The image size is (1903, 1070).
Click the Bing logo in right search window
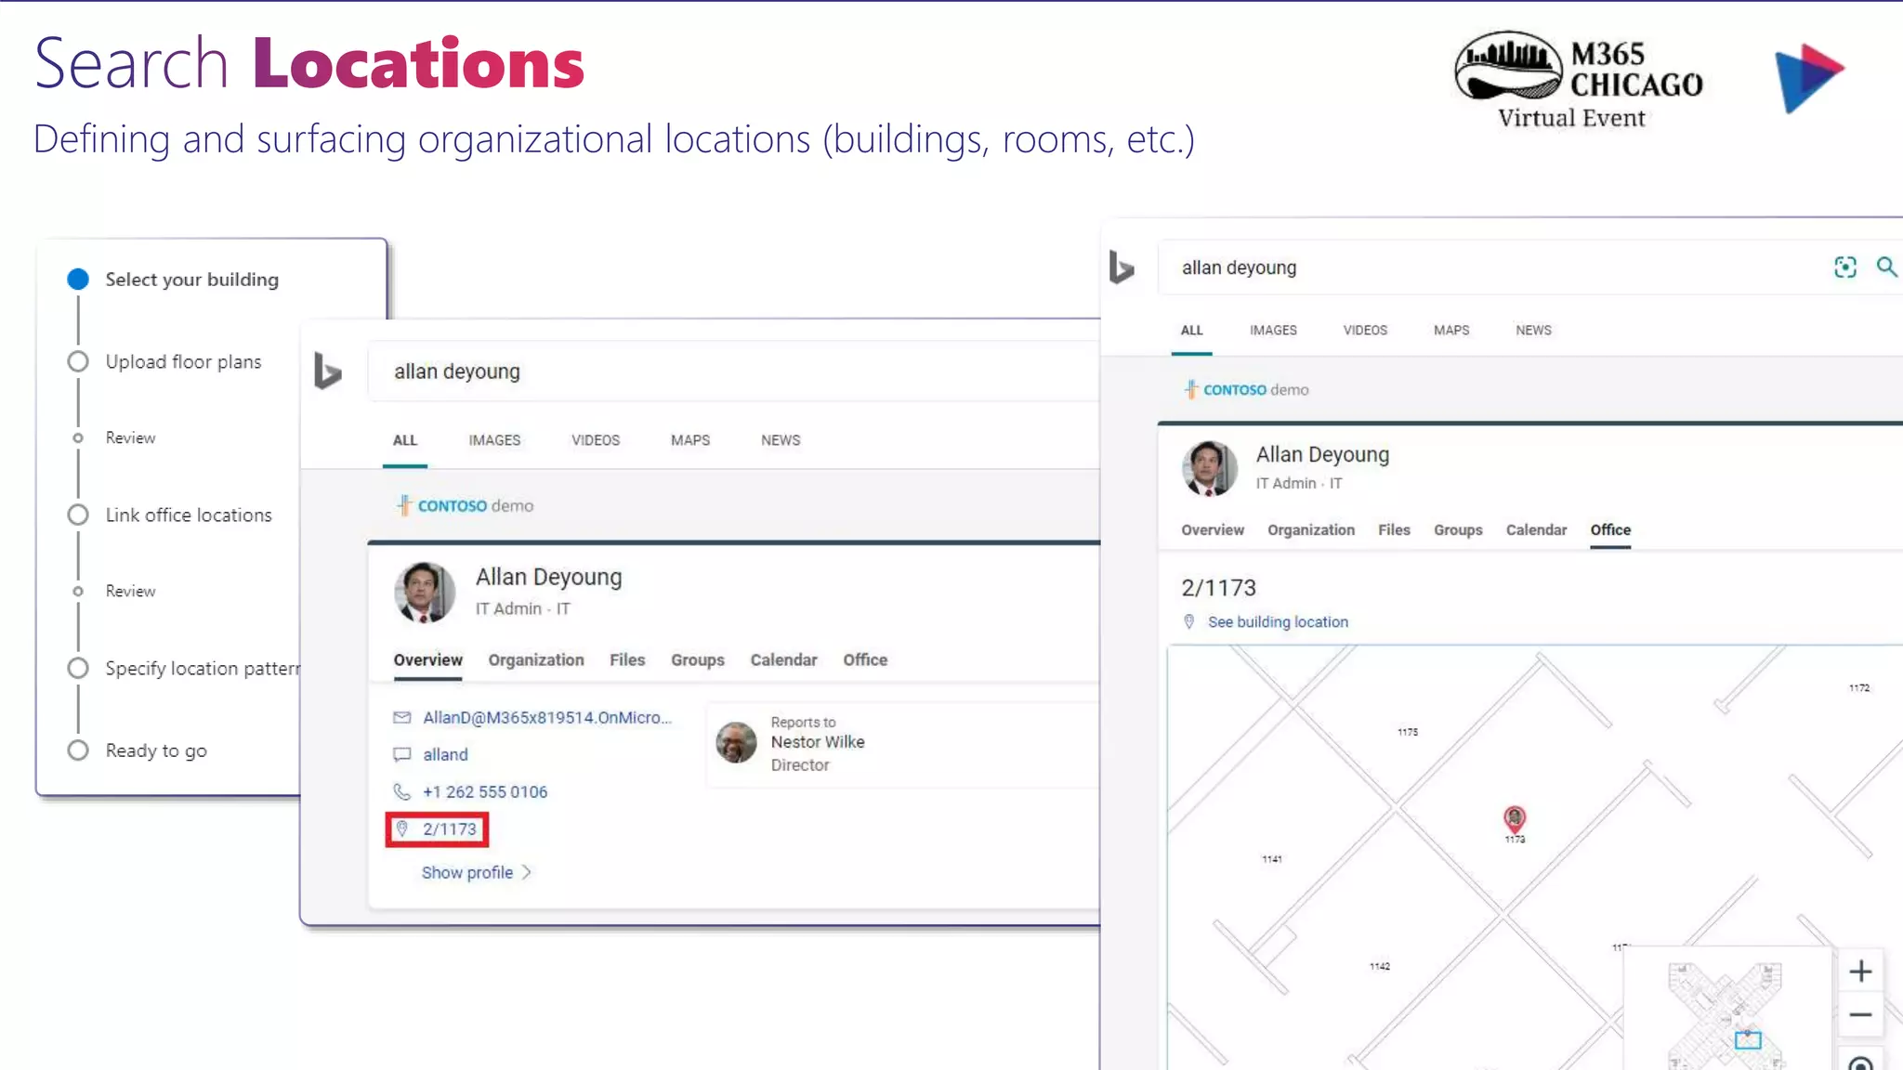[1122, 267]
